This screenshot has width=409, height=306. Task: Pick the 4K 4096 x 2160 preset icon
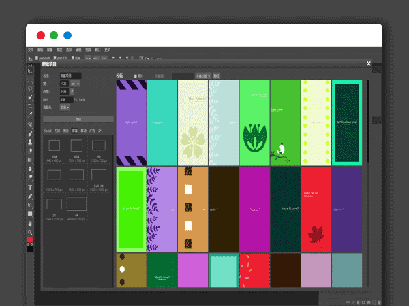[x=76, y=203]
